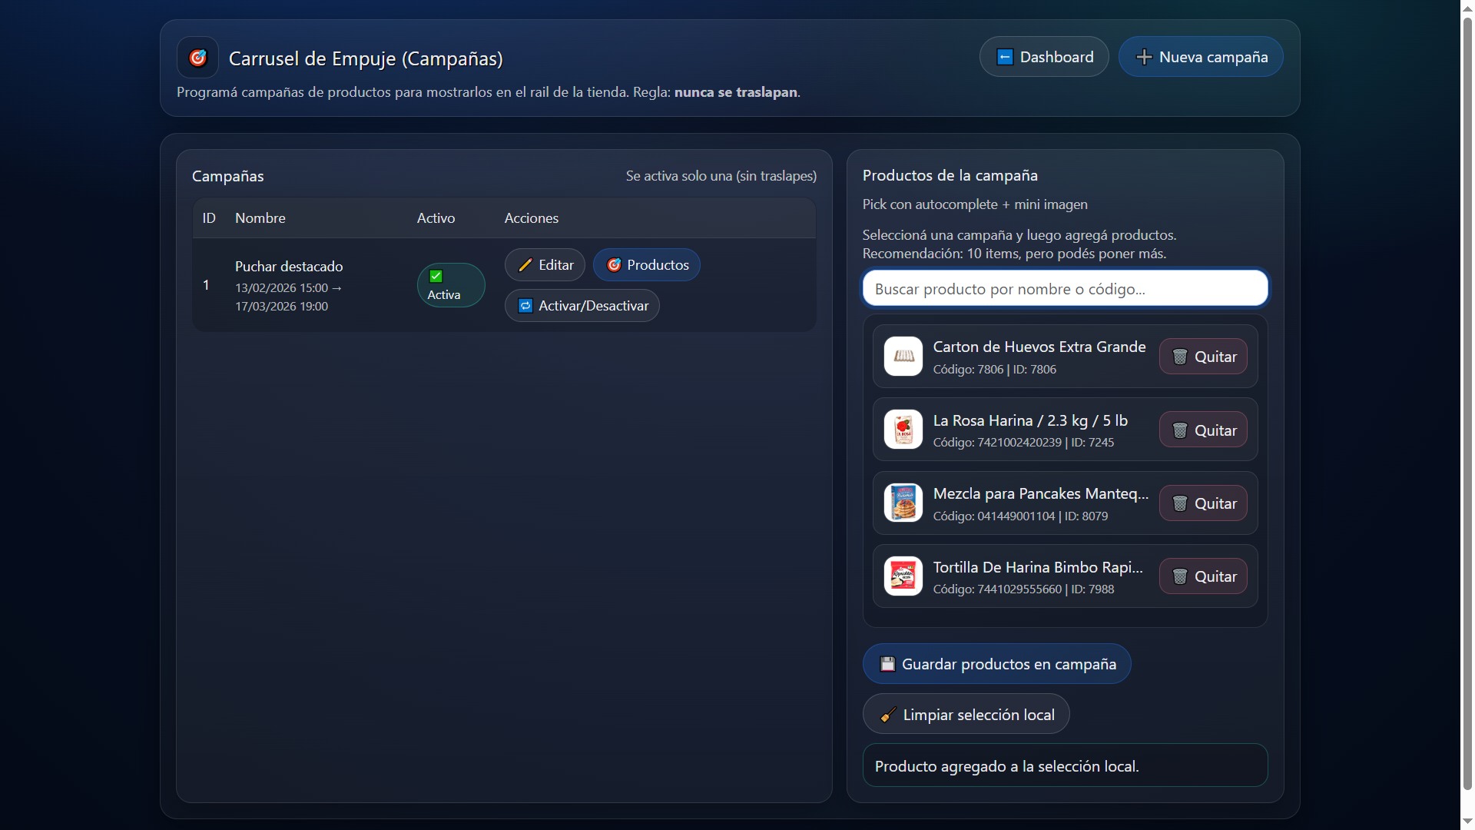Screen dimensions: 1475x830
Task: Remove La Rosa Harina from the list
Action: (1202, 430)
